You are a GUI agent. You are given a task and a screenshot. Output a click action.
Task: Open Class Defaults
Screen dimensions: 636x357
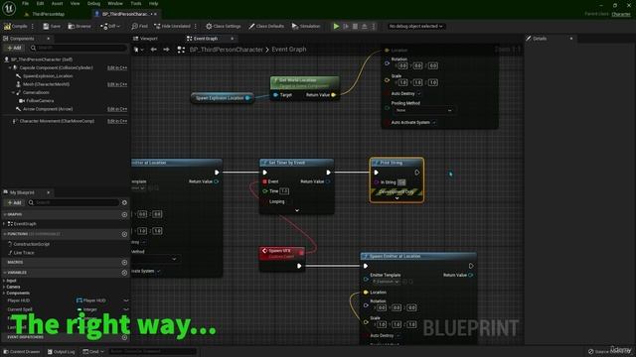(266, 27)
